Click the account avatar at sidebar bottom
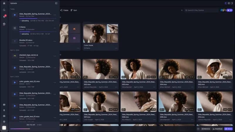This screenshot has width=235, height=132. tap(4, 128)
